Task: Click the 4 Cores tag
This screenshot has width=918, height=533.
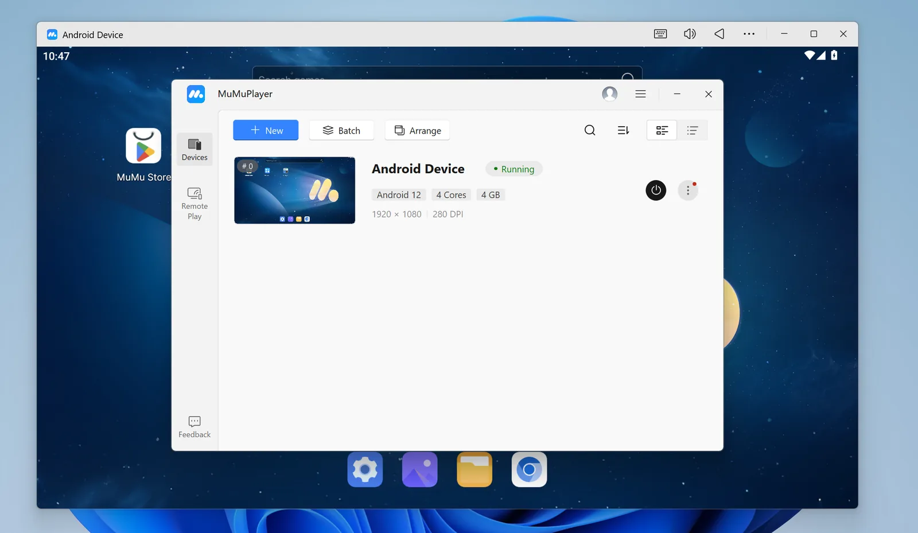Action: click(451, 195)
